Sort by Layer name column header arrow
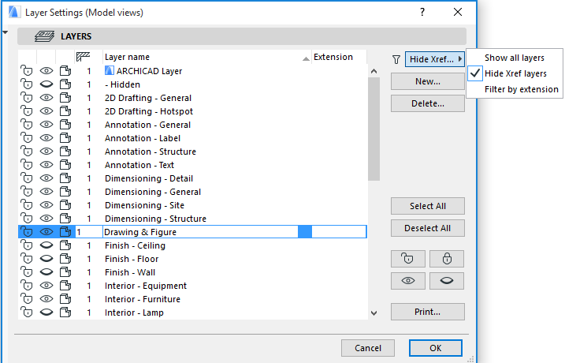Screen dimensions: 565x363 (306, 58)
